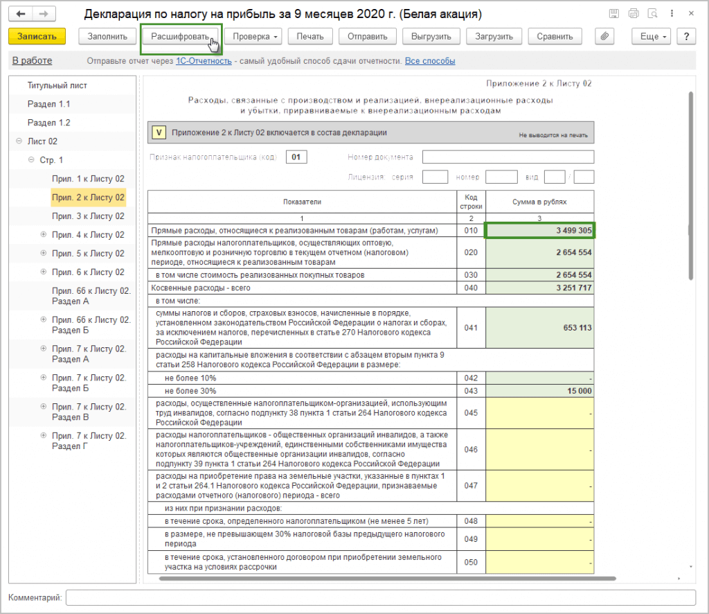Collapse the Лист 02 tree node
This screenshot has width=709, height=614.
point(19,141)
